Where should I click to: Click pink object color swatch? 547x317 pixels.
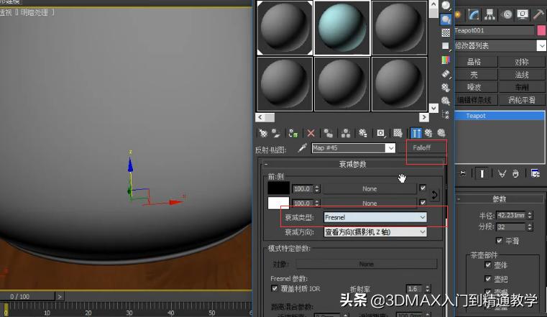[x=541, y=30]
